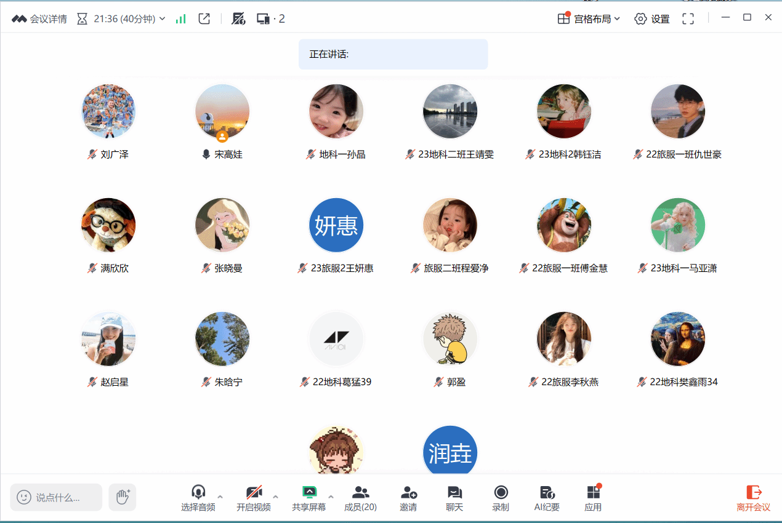This screenshot has width=782, height=523.
Task: Expand the meeting timer 21:36 dropdown
Action: [x=163, y=19]
